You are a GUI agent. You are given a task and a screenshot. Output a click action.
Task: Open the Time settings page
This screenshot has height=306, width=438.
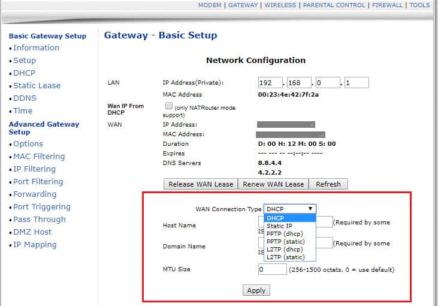23,111
